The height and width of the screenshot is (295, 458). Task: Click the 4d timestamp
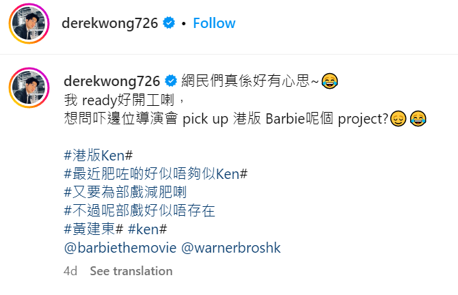coord(70,271)
